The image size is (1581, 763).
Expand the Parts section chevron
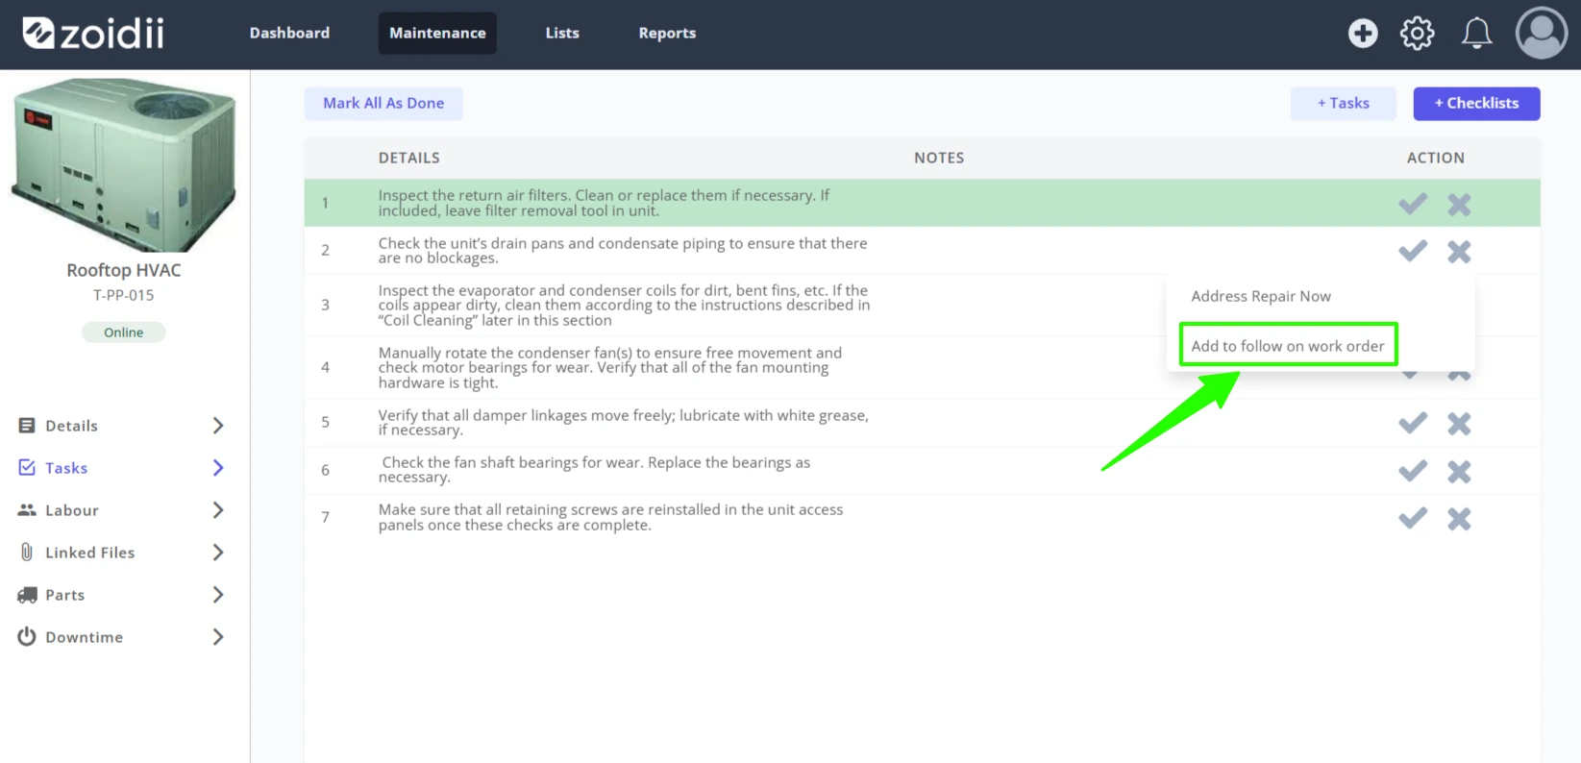tap(218, 595)
